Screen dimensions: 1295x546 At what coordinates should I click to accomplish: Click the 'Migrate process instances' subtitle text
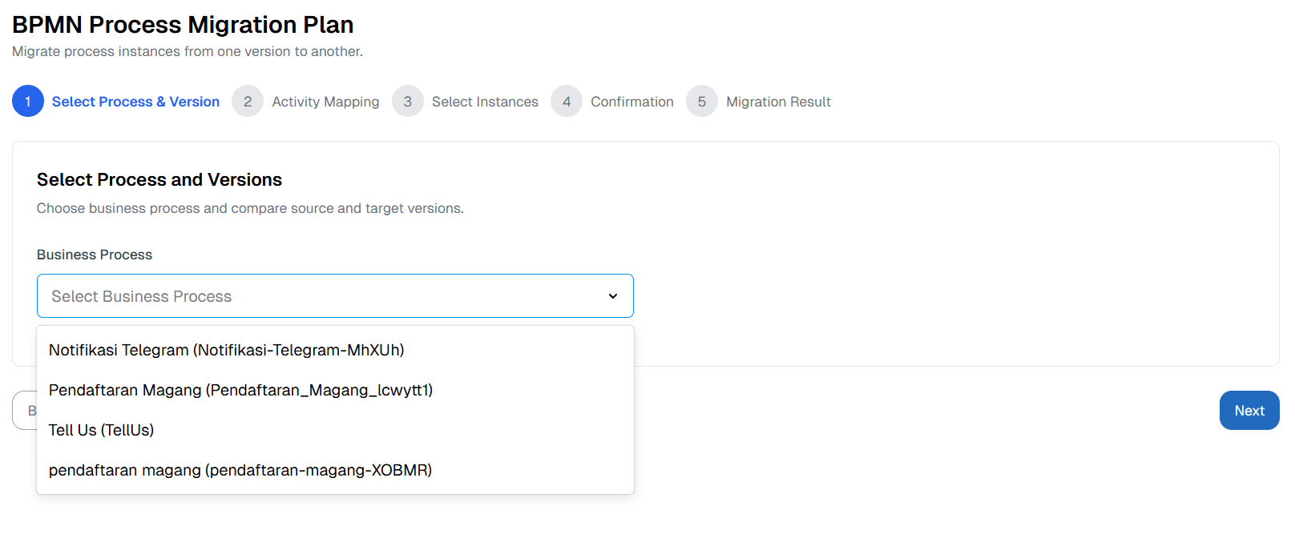coord(188,51)
